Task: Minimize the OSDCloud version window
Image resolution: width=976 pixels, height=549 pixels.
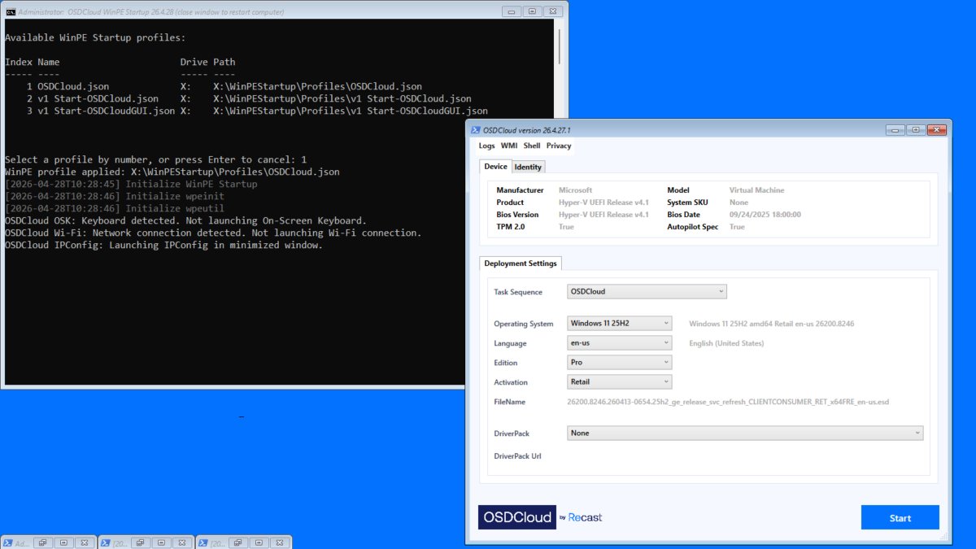Action: point(895,130)
